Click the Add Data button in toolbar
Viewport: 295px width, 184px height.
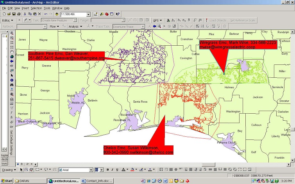[57, 14]
